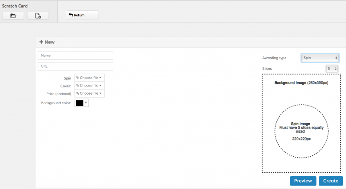Click the black background color swatch
This screenshot has width=346, height=189.
(79, 103)
